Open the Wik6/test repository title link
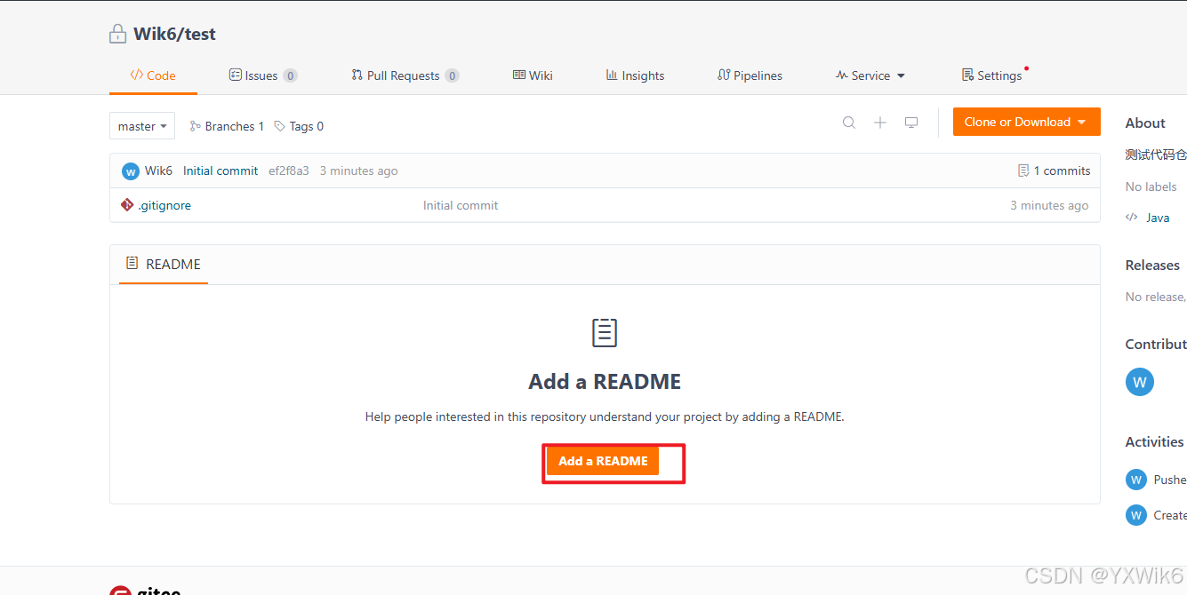This screenshot has width=1187, height=595. tap(174, 35)
